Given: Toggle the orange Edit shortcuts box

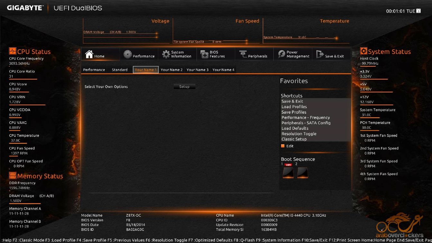Looking at the screenshot, I should tap(283, 146).
